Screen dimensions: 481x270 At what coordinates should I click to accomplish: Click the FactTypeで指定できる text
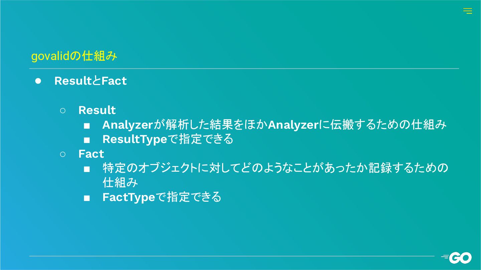pyautogui.click(x=162, y=197)
